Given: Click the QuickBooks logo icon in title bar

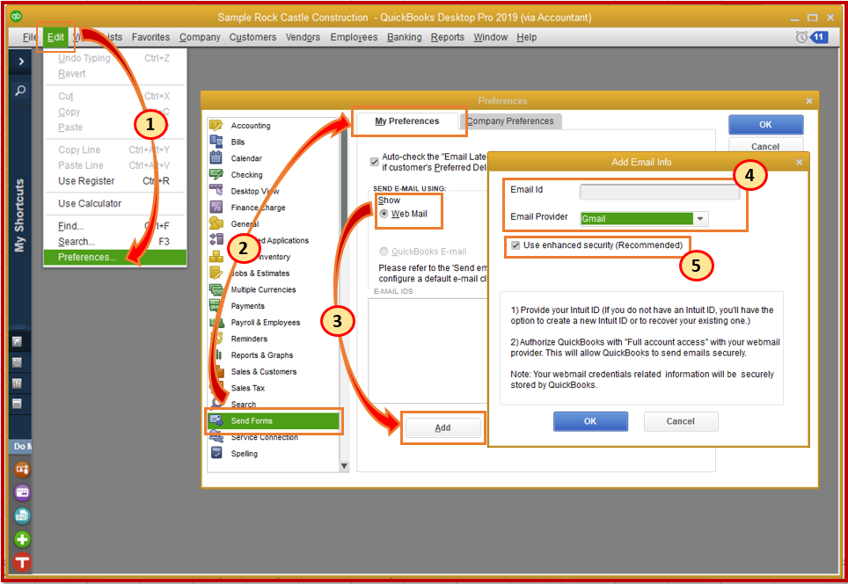Looking at the screenshot, I should click(16, 16).
